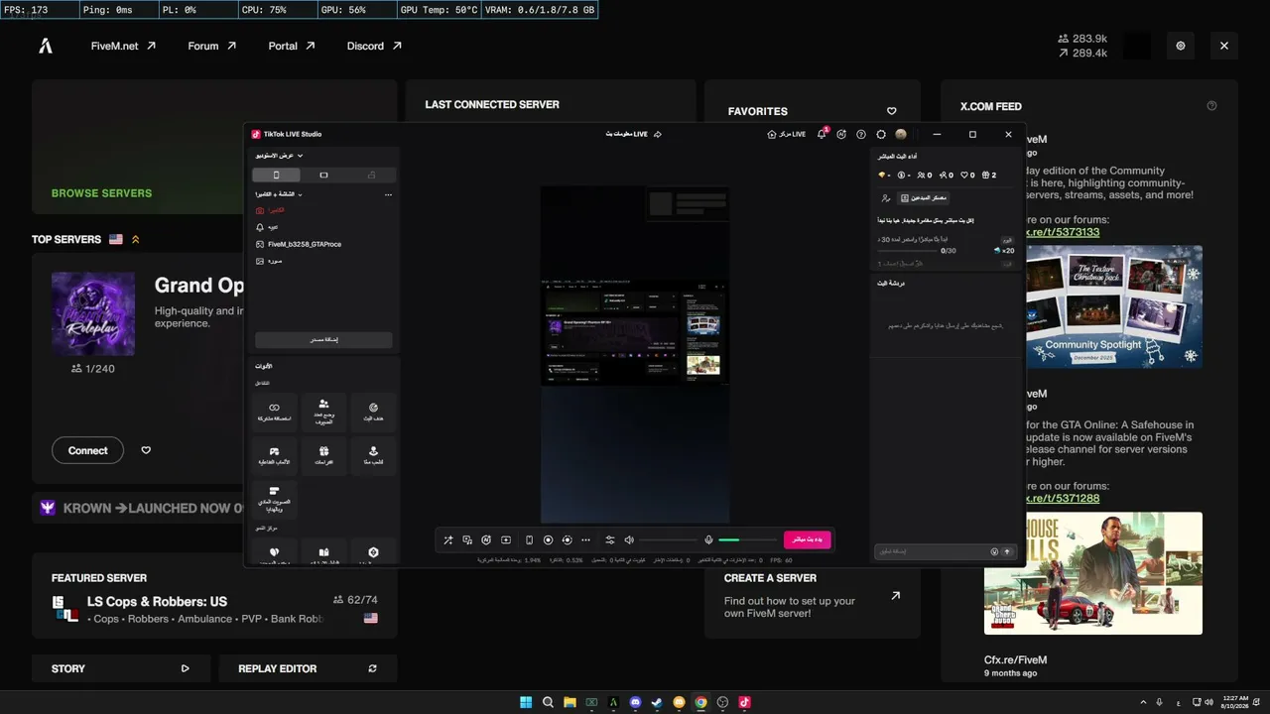This screenshot has height=714, width=1270.
Task: Open help question mark in TikTok LIVE Studio
Action: [860, 134]
